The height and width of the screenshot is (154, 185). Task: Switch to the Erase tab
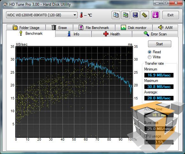pos(59,28)
